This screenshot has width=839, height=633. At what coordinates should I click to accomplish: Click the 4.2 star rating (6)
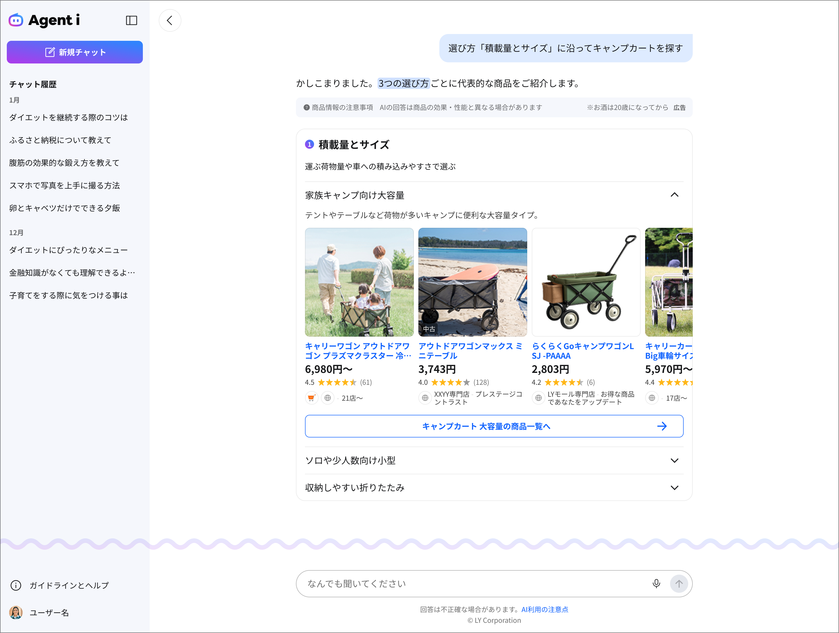point(563,382)
